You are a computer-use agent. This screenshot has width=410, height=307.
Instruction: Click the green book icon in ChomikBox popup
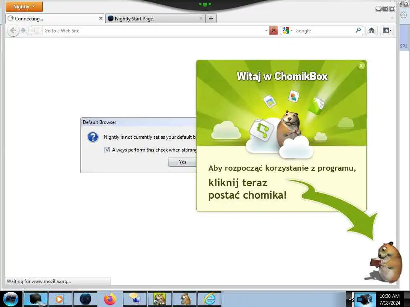(x=316, y=106)
